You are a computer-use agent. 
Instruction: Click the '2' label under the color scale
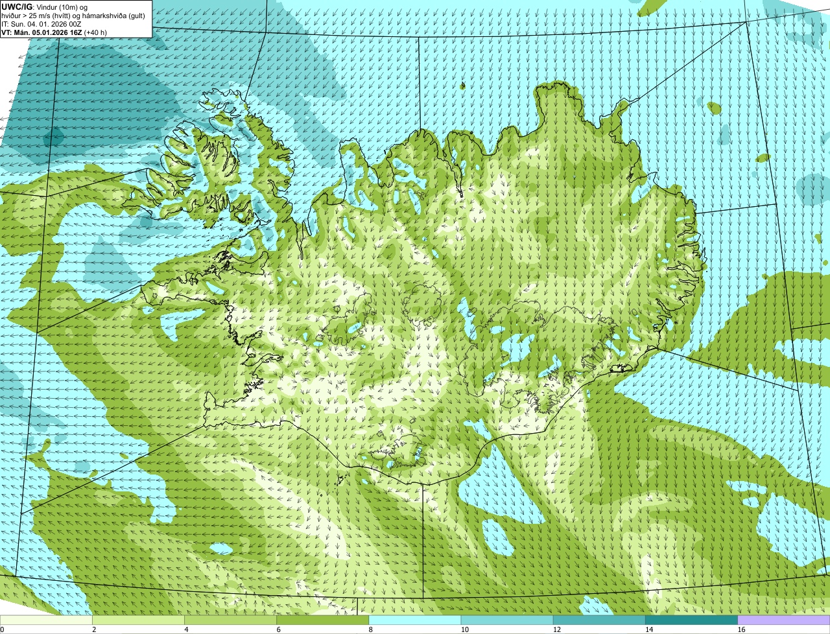tap(95, 629)
